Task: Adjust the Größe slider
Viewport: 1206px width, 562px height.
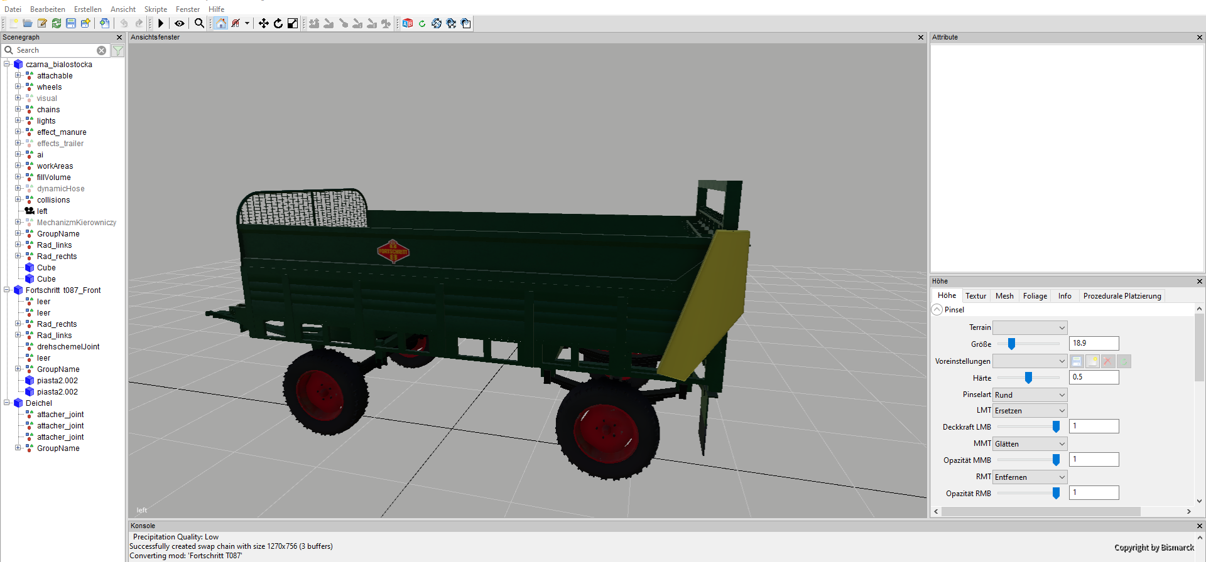Action: point(1011,344)
